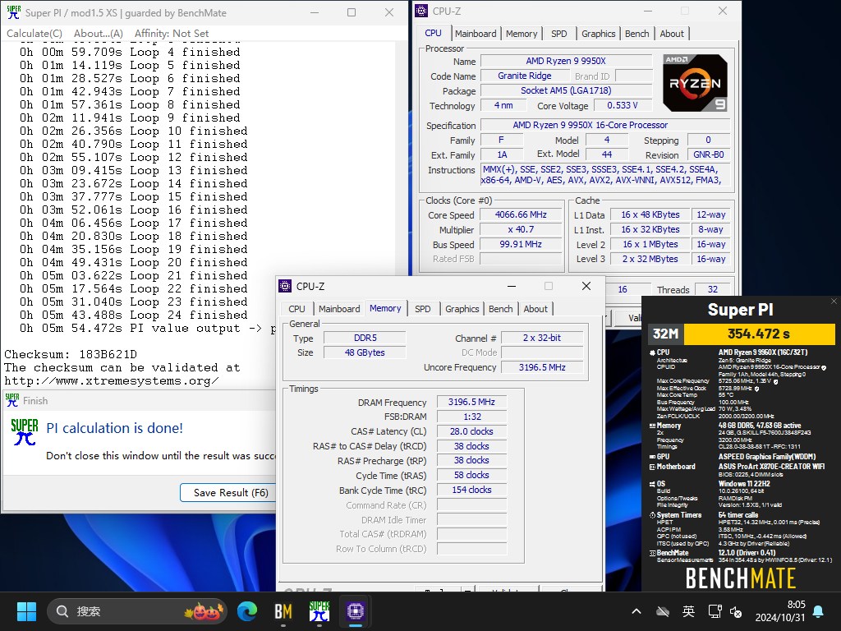The height and width of the screenshot is (631, 841).
Task: Open the About...(A) menu in Super PI
Action: (x=99, y=33)
